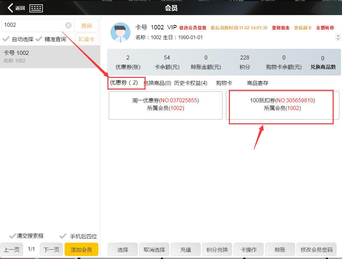The width and height of the screenshot is (342, 259).
Task: Toggle the 自动选择 checkbox
Action: coord(6,39)
